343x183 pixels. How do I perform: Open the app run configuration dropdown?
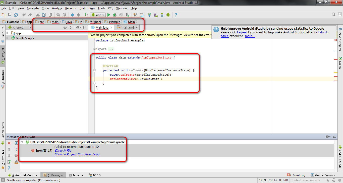coord(98,15)
